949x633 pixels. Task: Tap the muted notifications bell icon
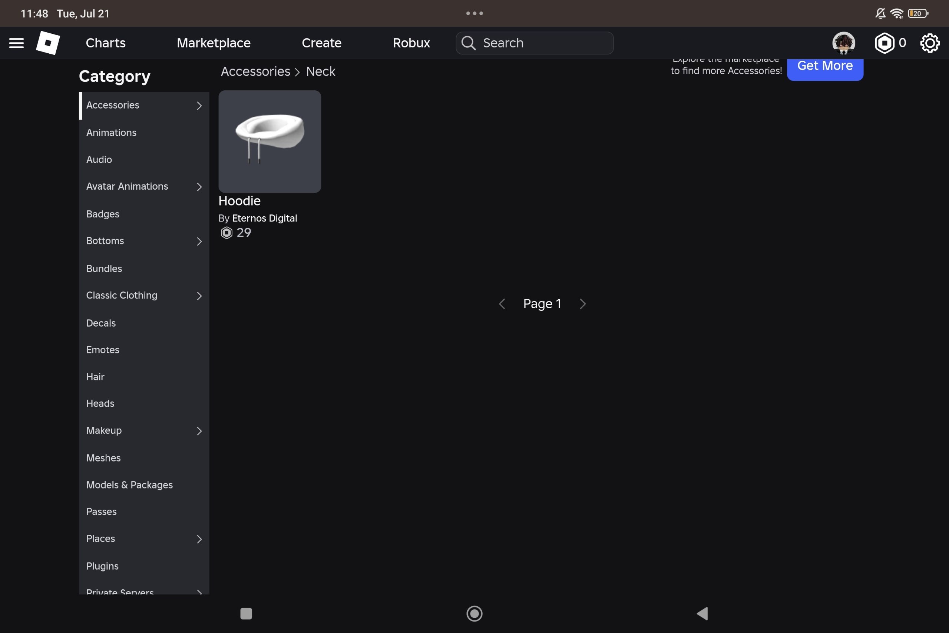tap(880, 13)
